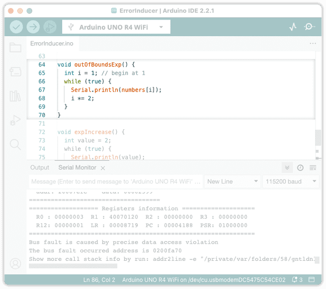Click the horizontal scrollbar in serial output

coord(73,266)
